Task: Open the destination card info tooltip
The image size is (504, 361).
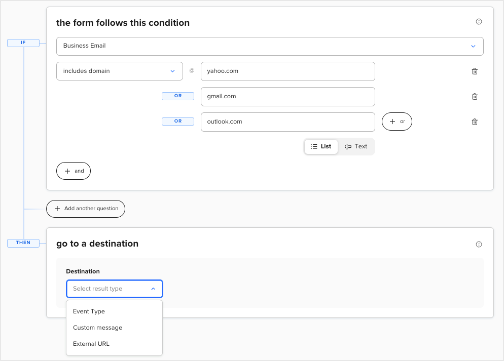Action: coord(479,244)
